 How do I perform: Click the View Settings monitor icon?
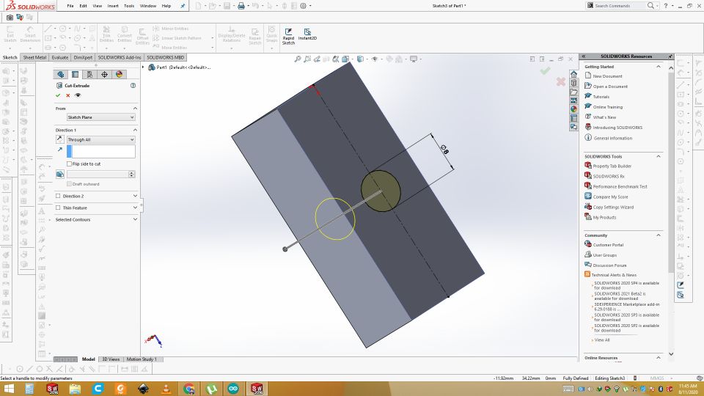[x=414, y=59]
